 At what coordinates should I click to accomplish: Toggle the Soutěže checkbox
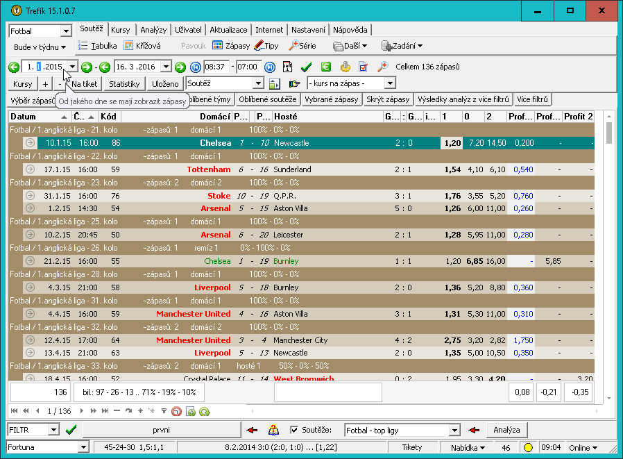pyautogui.click(x=294, y=430)
